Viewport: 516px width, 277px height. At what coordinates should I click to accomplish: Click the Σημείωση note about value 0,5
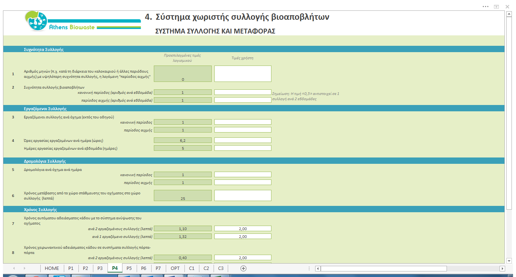[x=306, y=96]
